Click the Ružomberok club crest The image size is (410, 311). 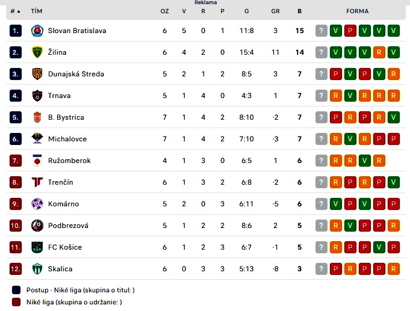[x=37, y=161]
